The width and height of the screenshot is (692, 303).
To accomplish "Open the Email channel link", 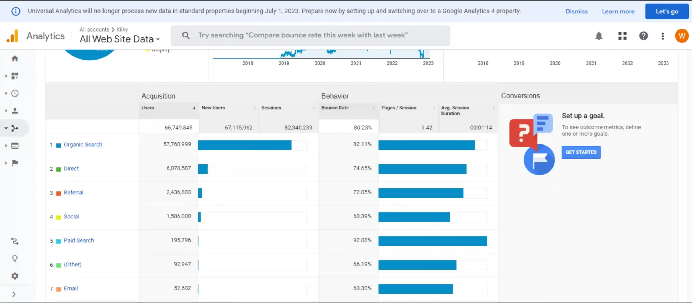I will pos(71,288).
